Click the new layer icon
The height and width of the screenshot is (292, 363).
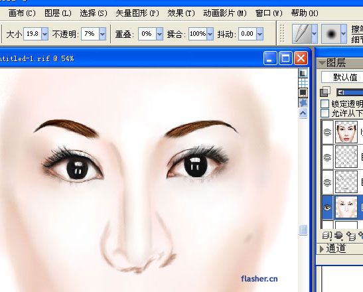(x=351, y=236)
